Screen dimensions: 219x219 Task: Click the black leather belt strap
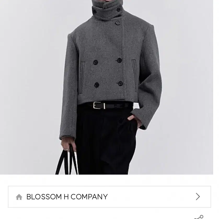(119, 106)
